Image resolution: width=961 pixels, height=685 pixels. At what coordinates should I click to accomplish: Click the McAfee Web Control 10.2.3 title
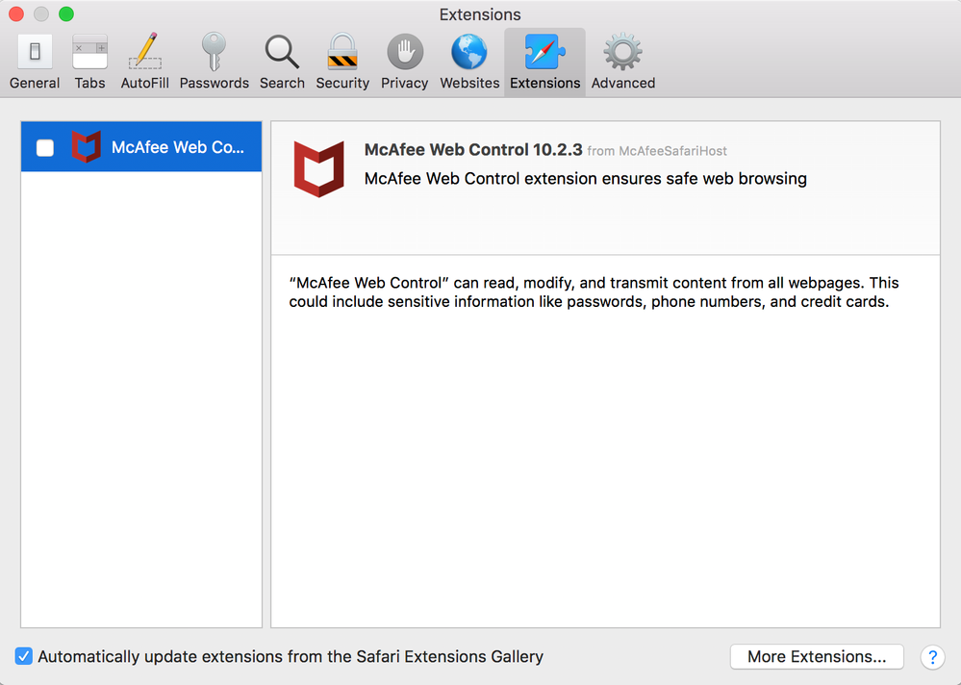473,150
